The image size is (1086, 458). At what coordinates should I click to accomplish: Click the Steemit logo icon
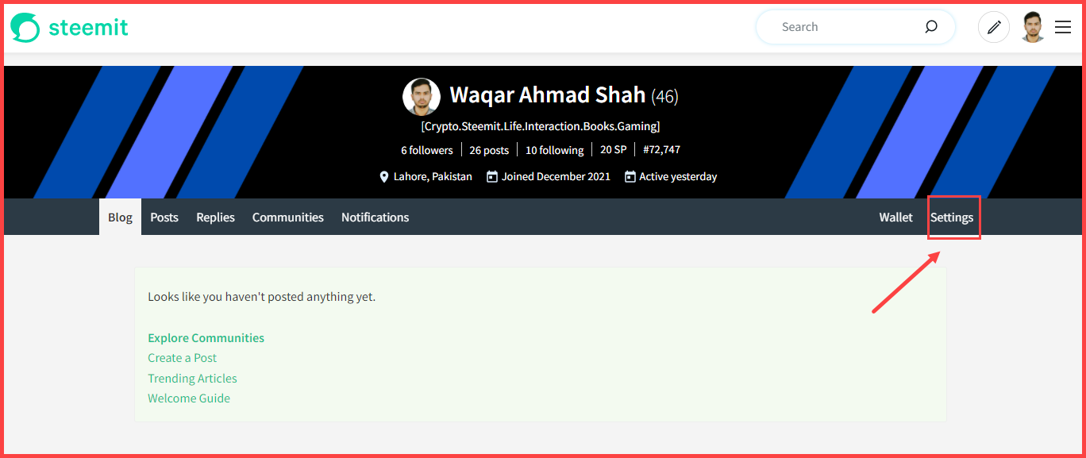(25, 29)
